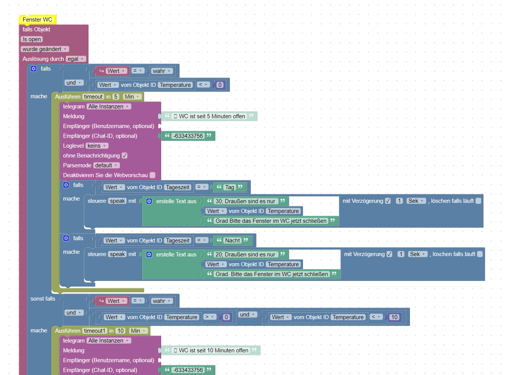Screen dimensions: 506x375
Task: Open 'Alle Instanzen' dropdown in 5-minute telegram block
Action: point(109,106)
